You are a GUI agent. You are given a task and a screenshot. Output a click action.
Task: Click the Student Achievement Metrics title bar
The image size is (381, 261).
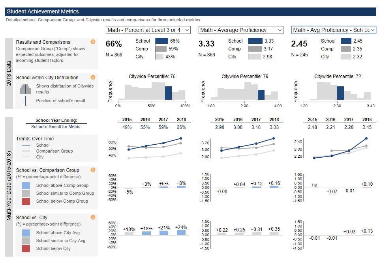[x=190, y=12]
